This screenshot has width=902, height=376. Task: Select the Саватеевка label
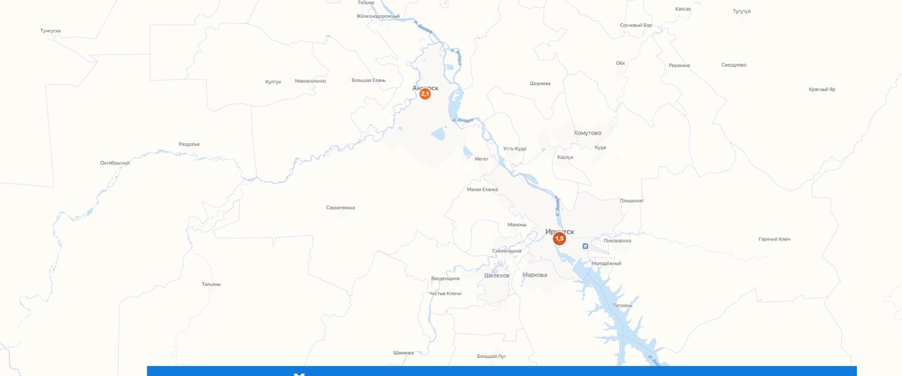coord(341,207)
